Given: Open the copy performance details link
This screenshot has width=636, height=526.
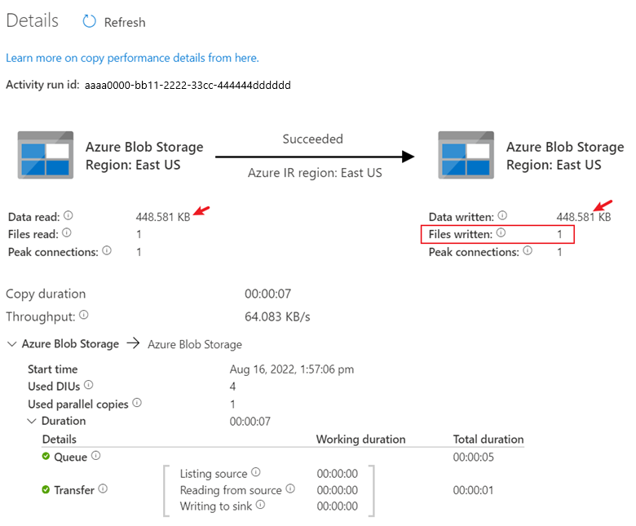Looking at the screenshot, I should coord(132,58).
